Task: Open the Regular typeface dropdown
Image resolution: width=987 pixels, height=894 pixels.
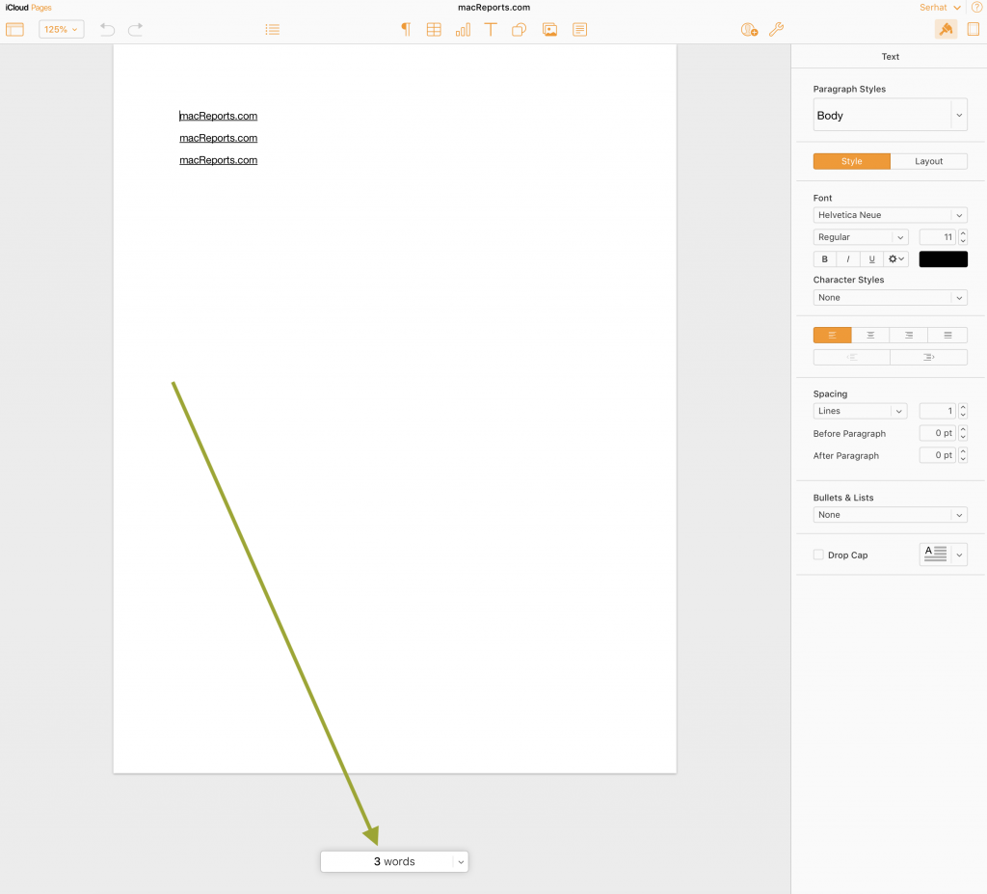Action: click(861, 237)
